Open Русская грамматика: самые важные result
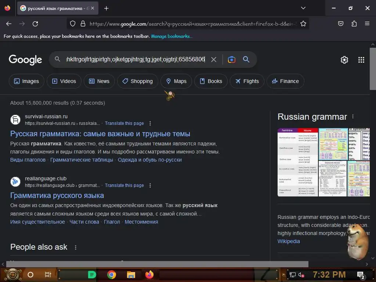 (x=100, y=134)
